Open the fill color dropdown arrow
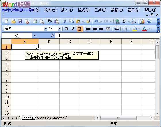This screenshot has width=161, height=127. coord(139,29)
